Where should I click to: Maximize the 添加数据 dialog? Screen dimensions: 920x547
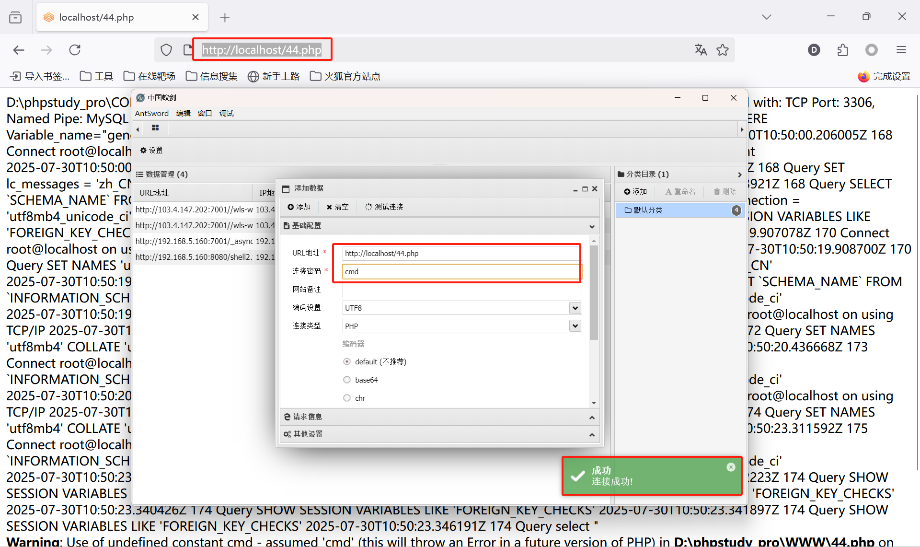coord(585,189)
